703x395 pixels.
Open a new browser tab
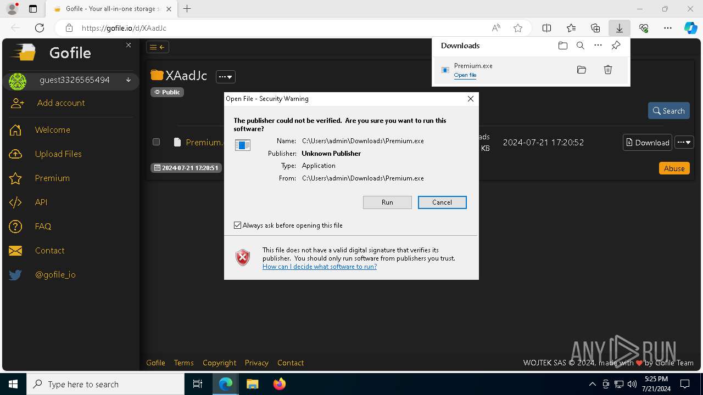tap(187, 9)
